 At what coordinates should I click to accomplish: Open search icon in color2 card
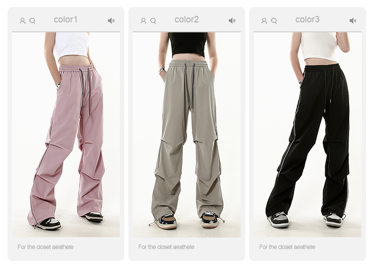pyautogui.click(x=153, y=21)
